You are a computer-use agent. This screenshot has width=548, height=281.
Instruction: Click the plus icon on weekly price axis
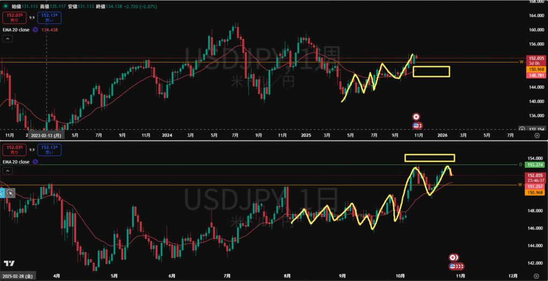click(x=522, y=129)
